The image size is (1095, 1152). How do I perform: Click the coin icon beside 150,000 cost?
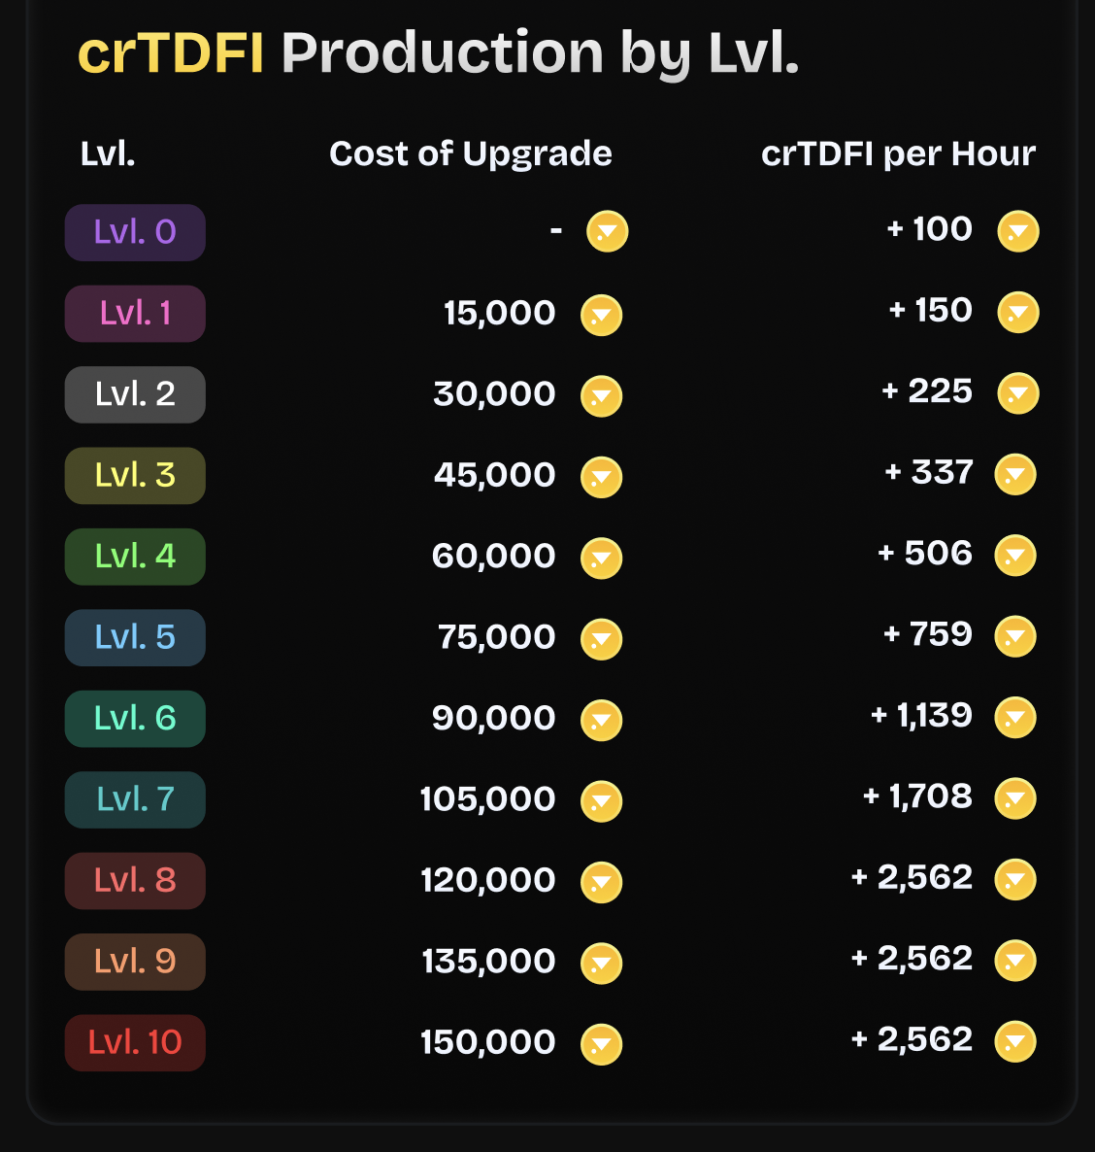pyautogui.click(x=601, y=1044)
